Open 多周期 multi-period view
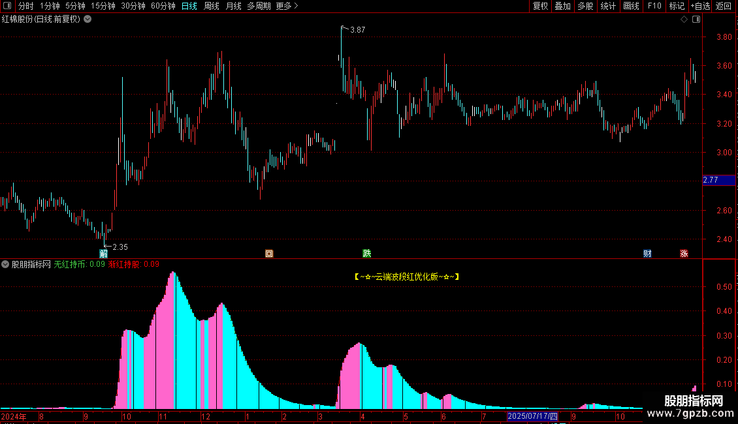 (x=259, y=6)
